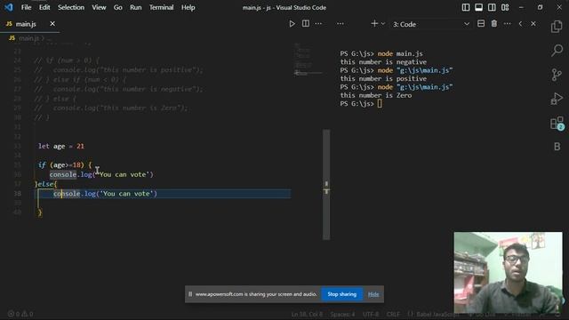Toggle primary side bar layout button
The height and width of the screenshot is (320, 569).
tap(466, 7)
